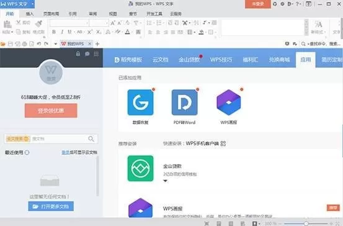Screen dimensions: 343x226
Task: Click the login link for cloud documents
Action: pyautogui.click(x=65, y=152)
